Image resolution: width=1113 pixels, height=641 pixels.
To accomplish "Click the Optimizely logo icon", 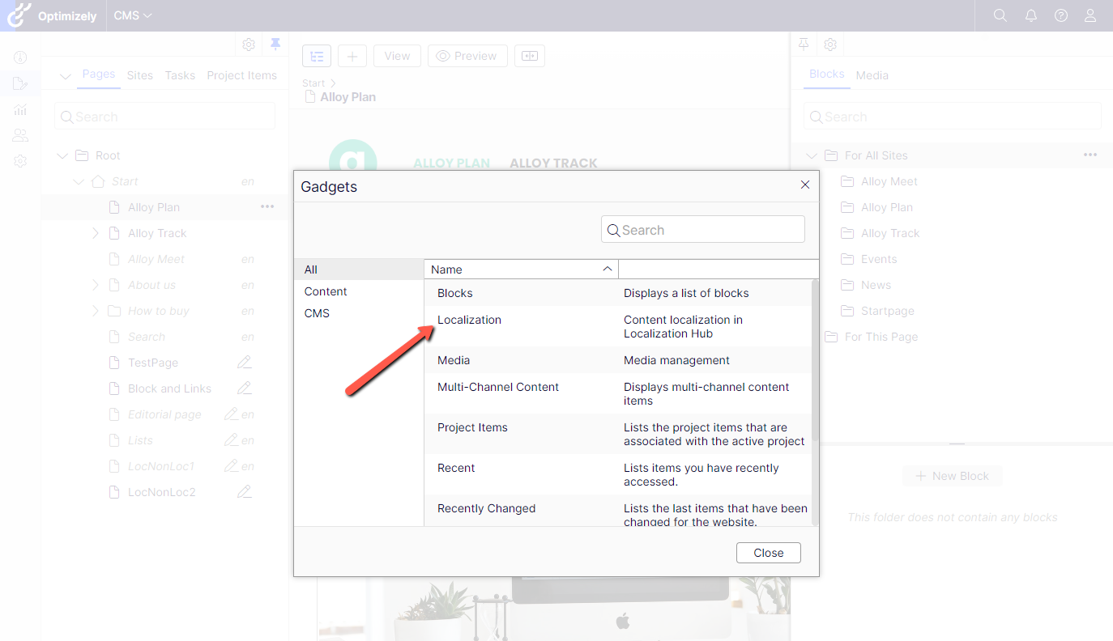I will point(19,15).
